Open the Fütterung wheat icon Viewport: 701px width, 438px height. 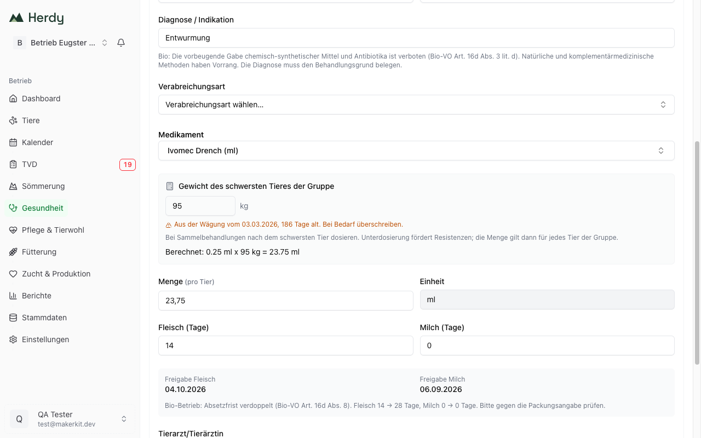click(13, 252)
